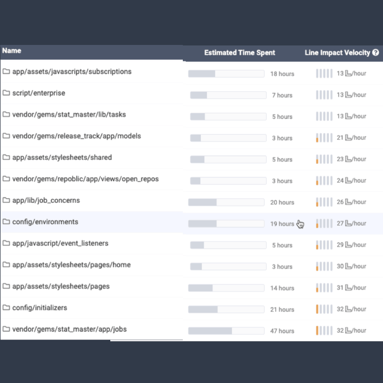This screenshot has width=383, height=383.
Task: Click folder icon beside config/environments
Action: 7,222
